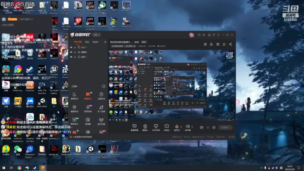Add a 多媒体 multimedia source

tap(167, 128)
